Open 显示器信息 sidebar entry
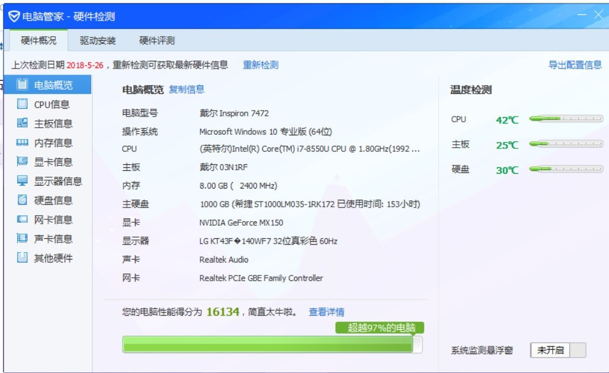The height and width of the screenshot is (373, 609). pyautogui.click(x=58, y=181)
